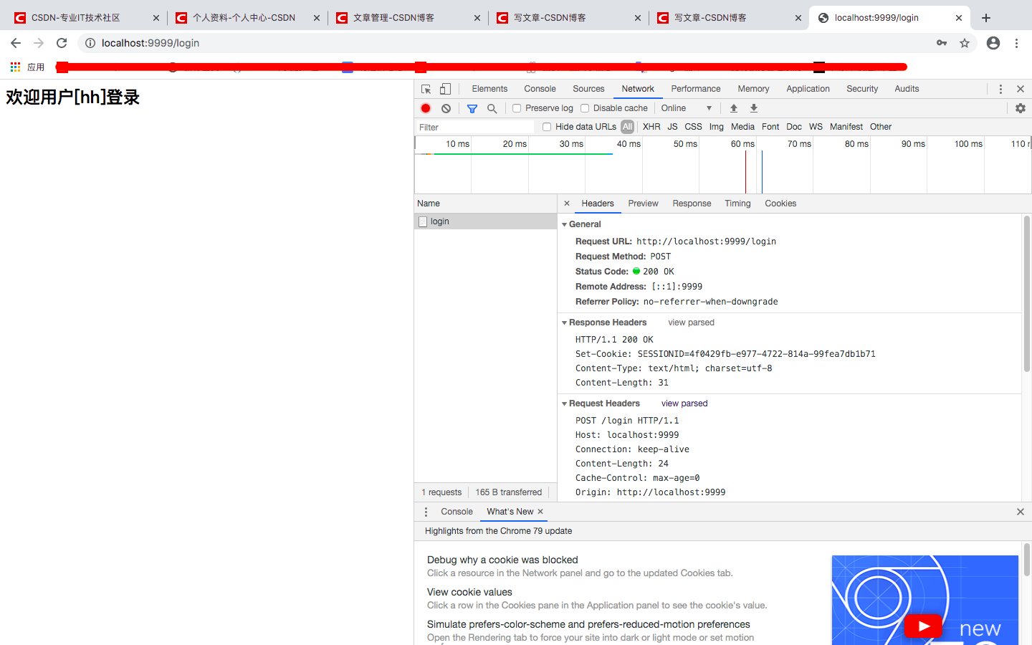Enable the Disable cache checkbox
The width and height of the screenshot is (1032, 645).
[x=585, y=108]
